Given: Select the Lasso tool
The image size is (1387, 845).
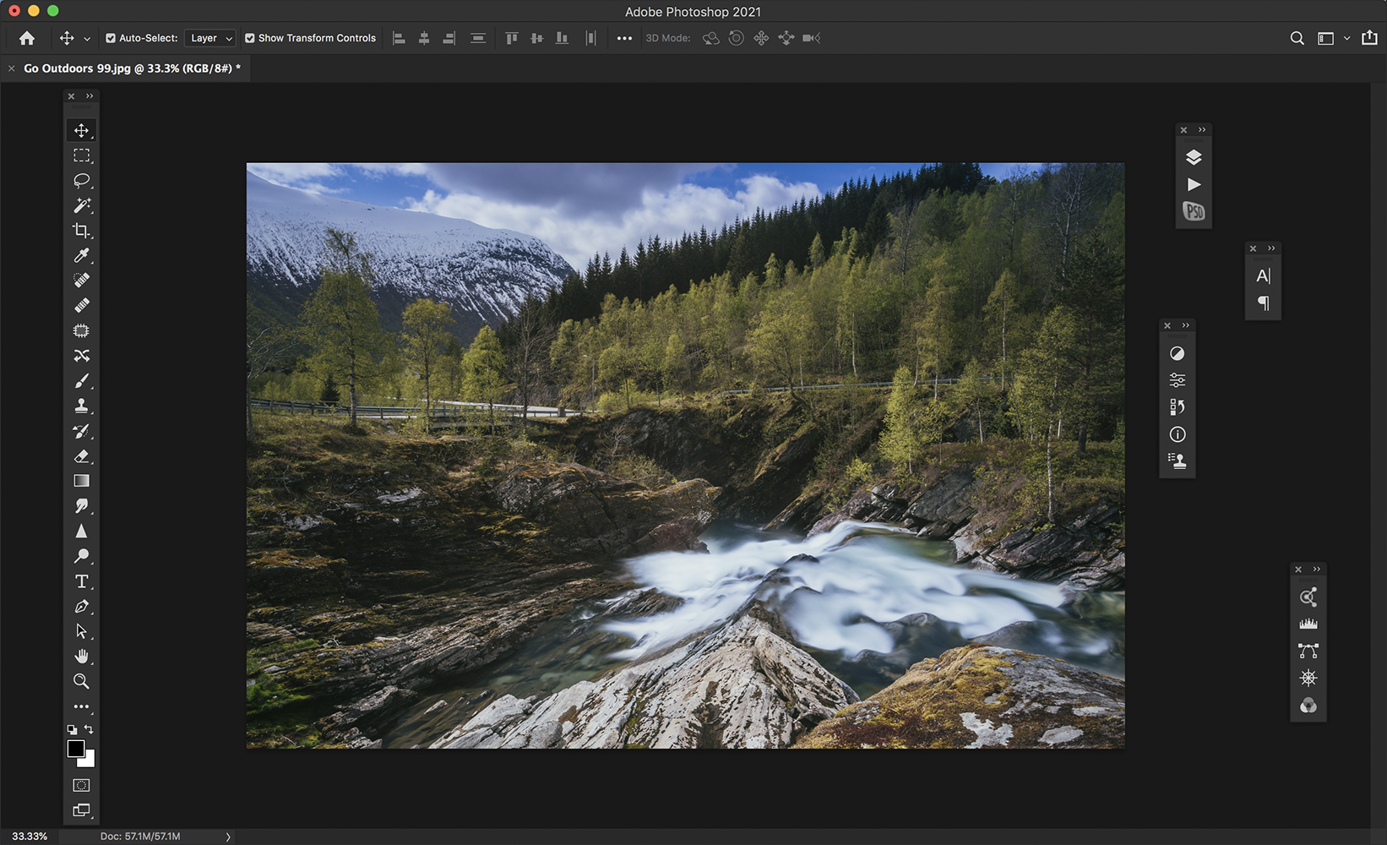Looking at the screenshot, I should point(81,180).
